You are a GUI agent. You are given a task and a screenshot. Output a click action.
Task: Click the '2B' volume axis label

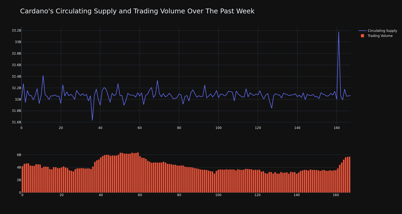(x=19, y=180)
